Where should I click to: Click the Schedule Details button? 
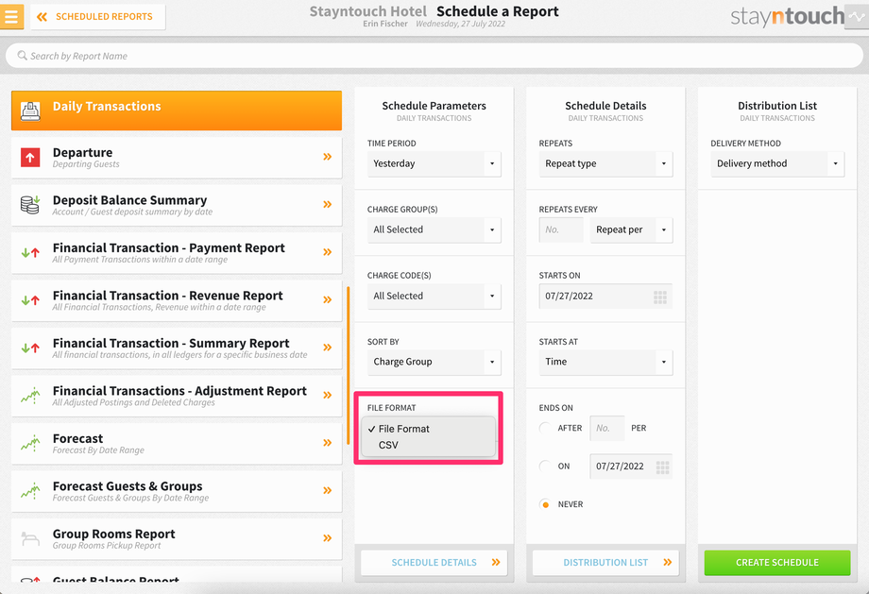(434, 563)
